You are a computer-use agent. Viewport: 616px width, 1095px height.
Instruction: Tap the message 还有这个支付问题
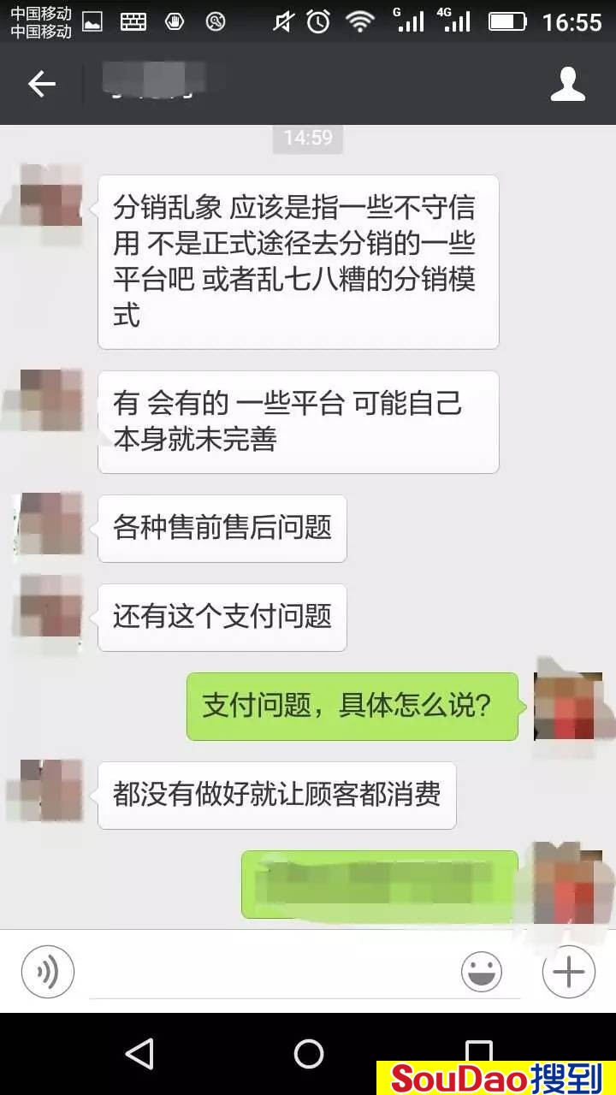[222, 617]
